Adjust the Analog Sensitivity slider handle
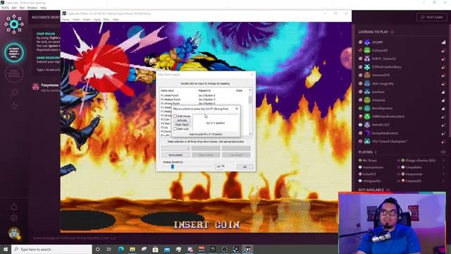 [172, 167]
